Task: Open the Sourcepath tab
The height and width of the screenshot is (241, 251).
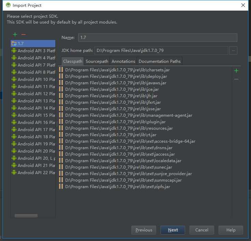Action: [97, 61]
